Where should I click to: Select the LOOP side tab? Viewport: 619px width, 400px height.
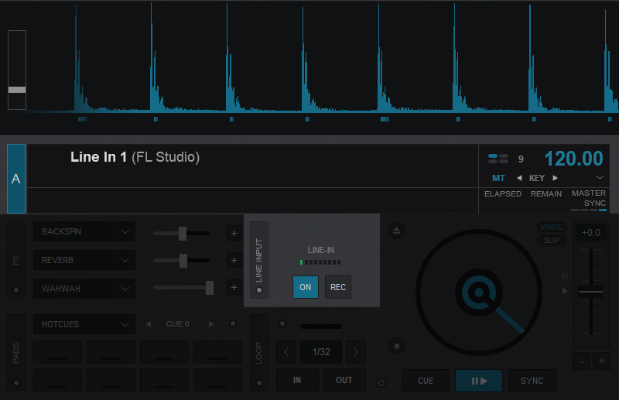tap(259, 352)
